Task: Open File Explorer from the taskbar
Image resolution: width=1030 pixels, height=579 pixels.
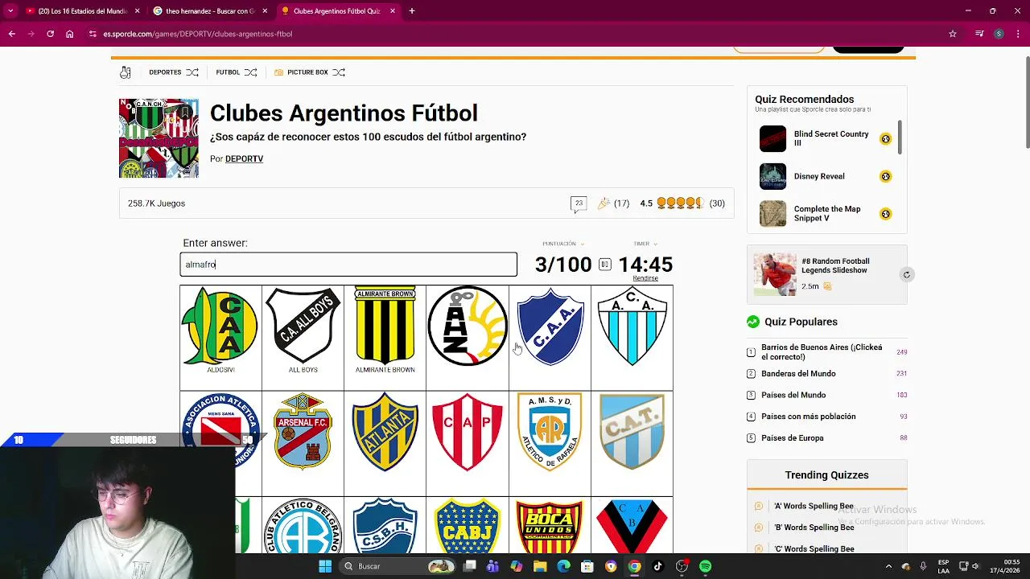Action: click(540, 566)
